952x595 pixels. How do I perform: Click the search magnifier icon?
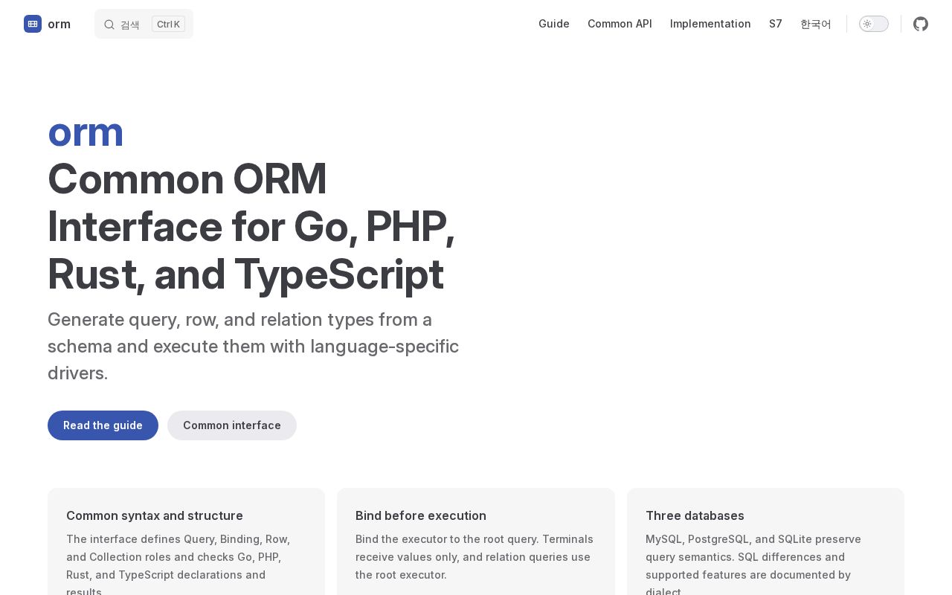pos(109,25)
